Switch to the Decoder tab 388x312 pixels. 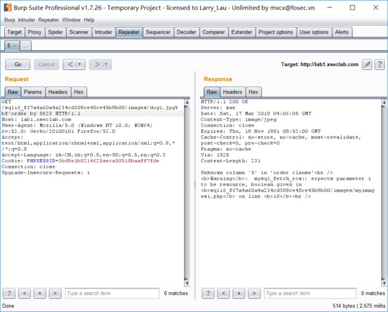tap(186, 32)
